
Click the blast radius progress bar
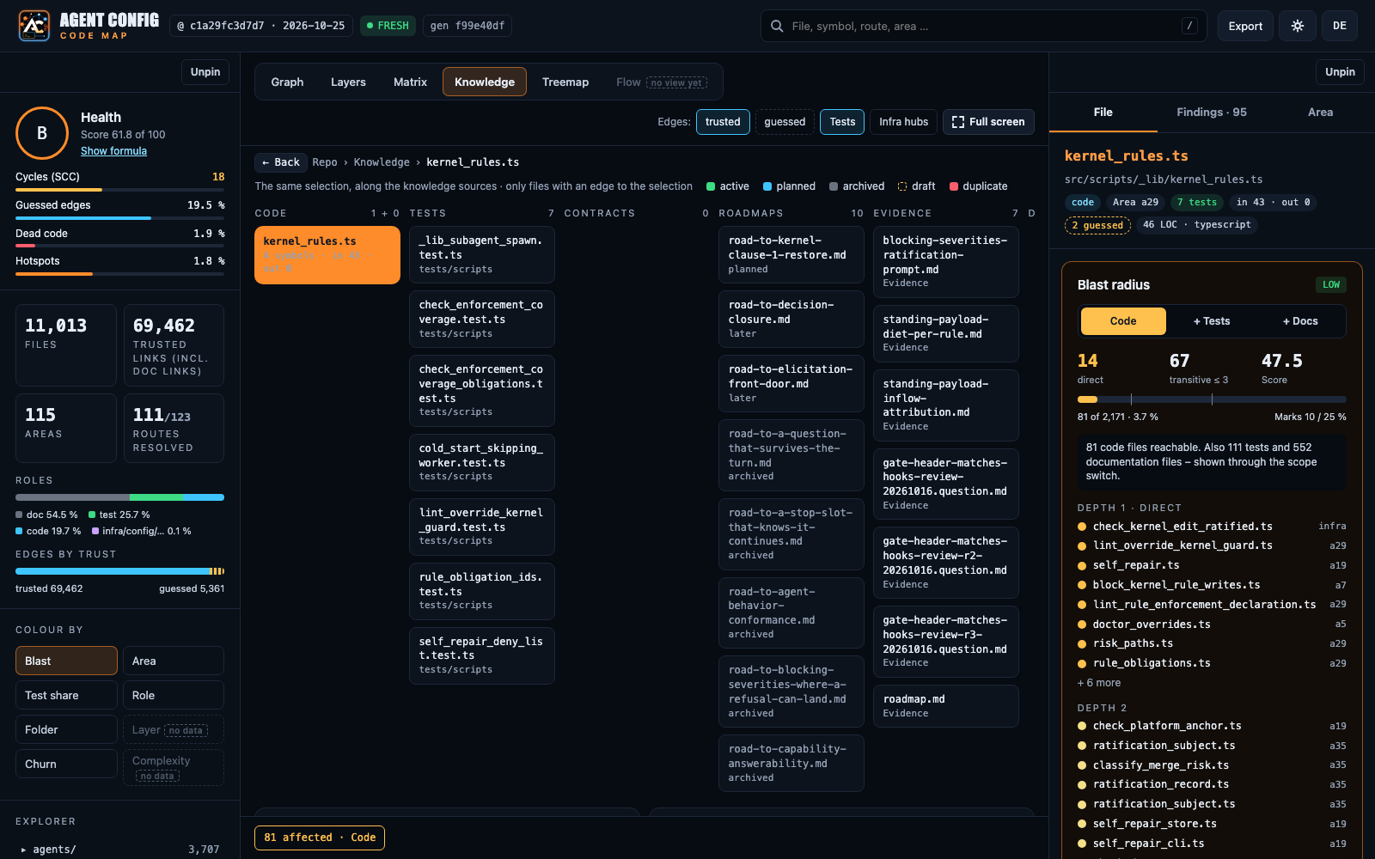click(1212, 399)
